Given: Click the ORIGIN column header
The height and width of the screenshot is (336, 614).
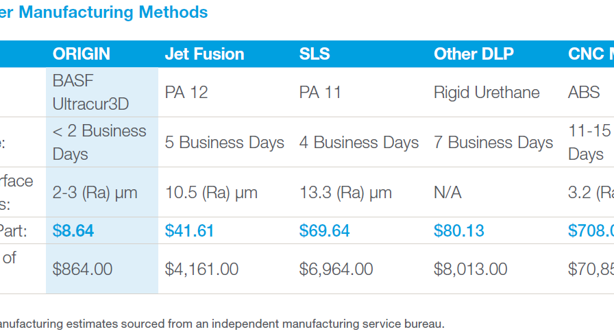Looking at the screenshot, I should pyautogui.click(x=81, y=54).
